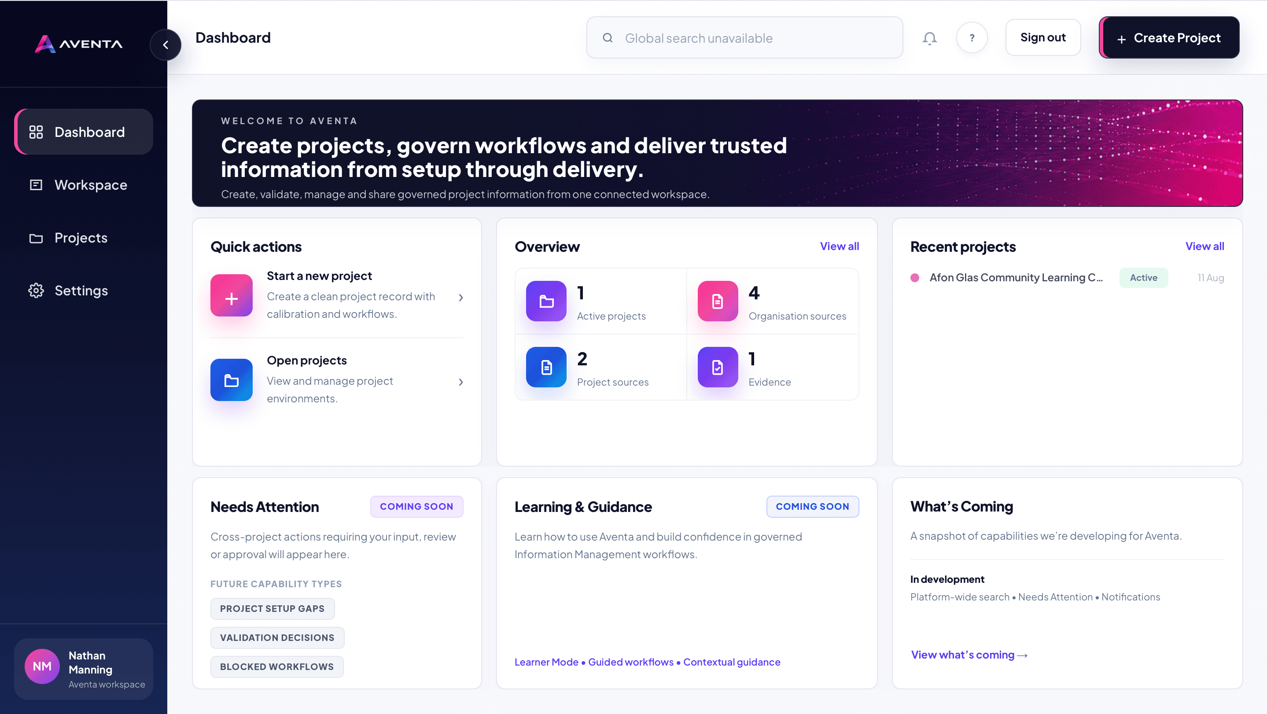Click the pink plus Start a new project icon
The height and width of the screenshot is (714, 1267).
pyautogui.click(x=231, y=295)
